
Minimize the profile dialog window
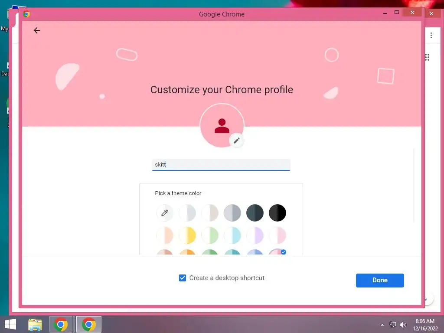pyautogui.click(x=385, y=13)
